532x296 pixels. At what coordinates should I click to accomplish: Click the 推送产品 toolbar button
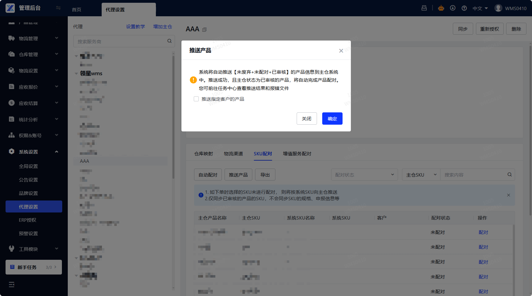[x=238, y=175]
